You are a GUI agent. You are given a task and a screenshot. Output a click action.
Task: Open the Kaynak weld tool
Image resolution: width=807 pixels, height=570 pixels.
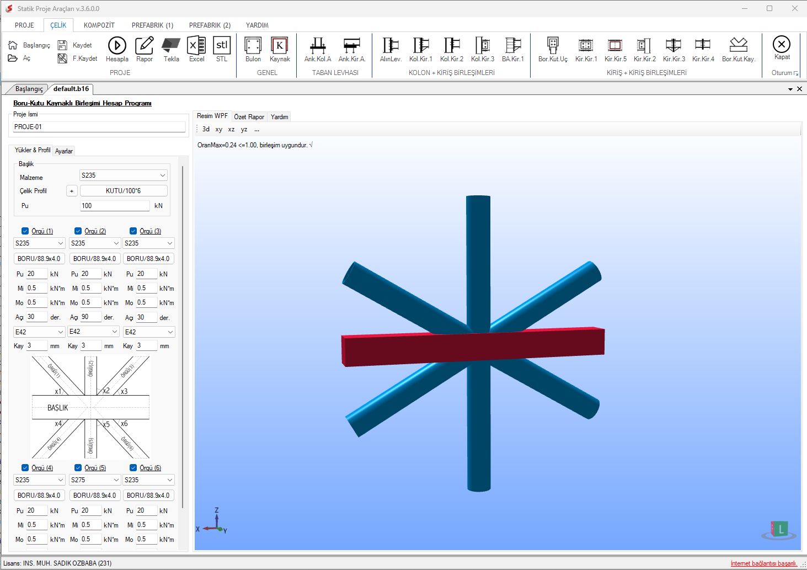[280, 50]
